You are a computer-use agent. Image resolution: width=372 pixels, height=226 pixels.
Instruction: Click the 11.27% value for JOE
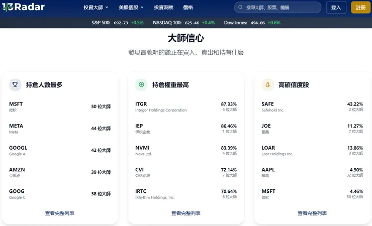point(355,126)
